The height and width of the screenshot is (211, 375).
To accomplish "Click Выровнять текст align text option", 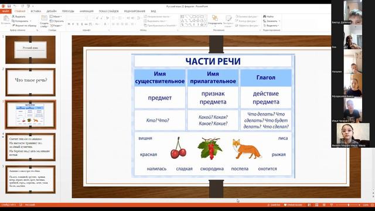I will (155, 21).
